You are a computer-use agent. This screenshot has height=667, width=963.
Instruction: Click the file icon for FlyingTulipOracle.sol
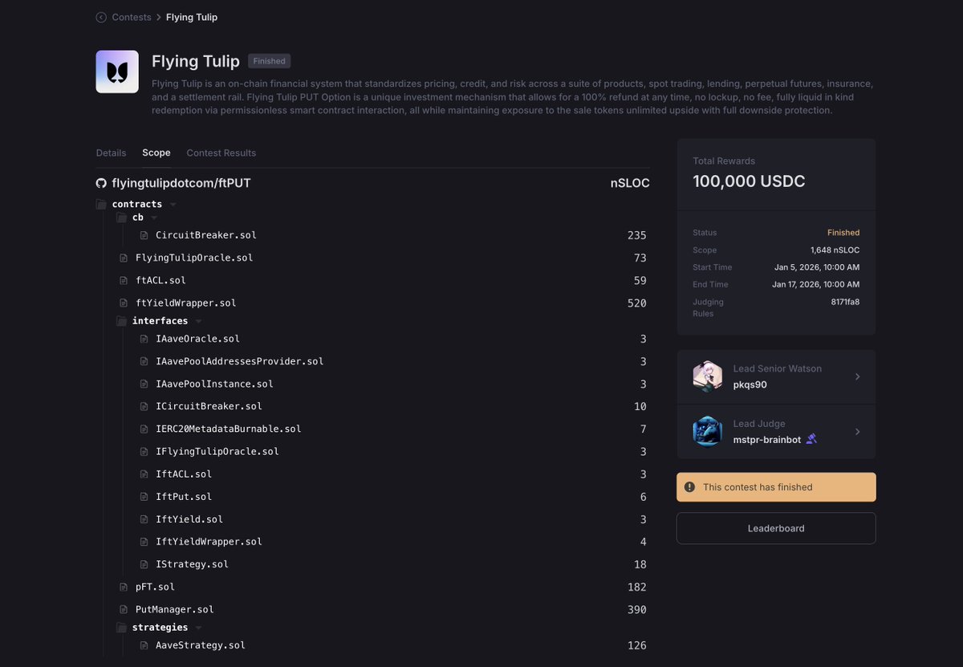[124, 258]
